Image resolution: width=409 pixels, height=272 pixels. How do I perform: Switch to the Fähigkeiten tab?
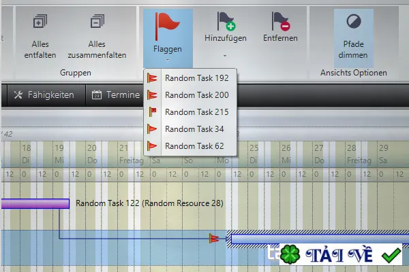coord(46,95)
